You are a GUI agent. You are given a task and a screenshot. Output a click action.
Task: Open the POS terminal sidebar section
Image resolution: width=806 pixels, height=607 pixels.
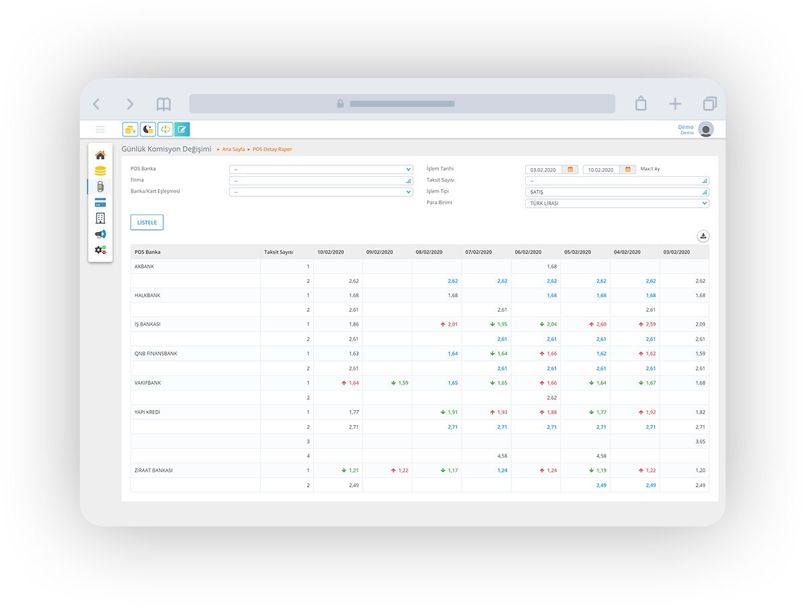[100, 186]
